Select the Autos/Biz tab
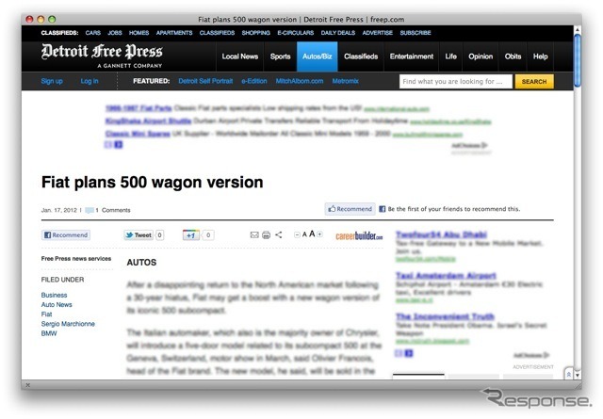The image size is (603, 419). click(x=318, y=56)
